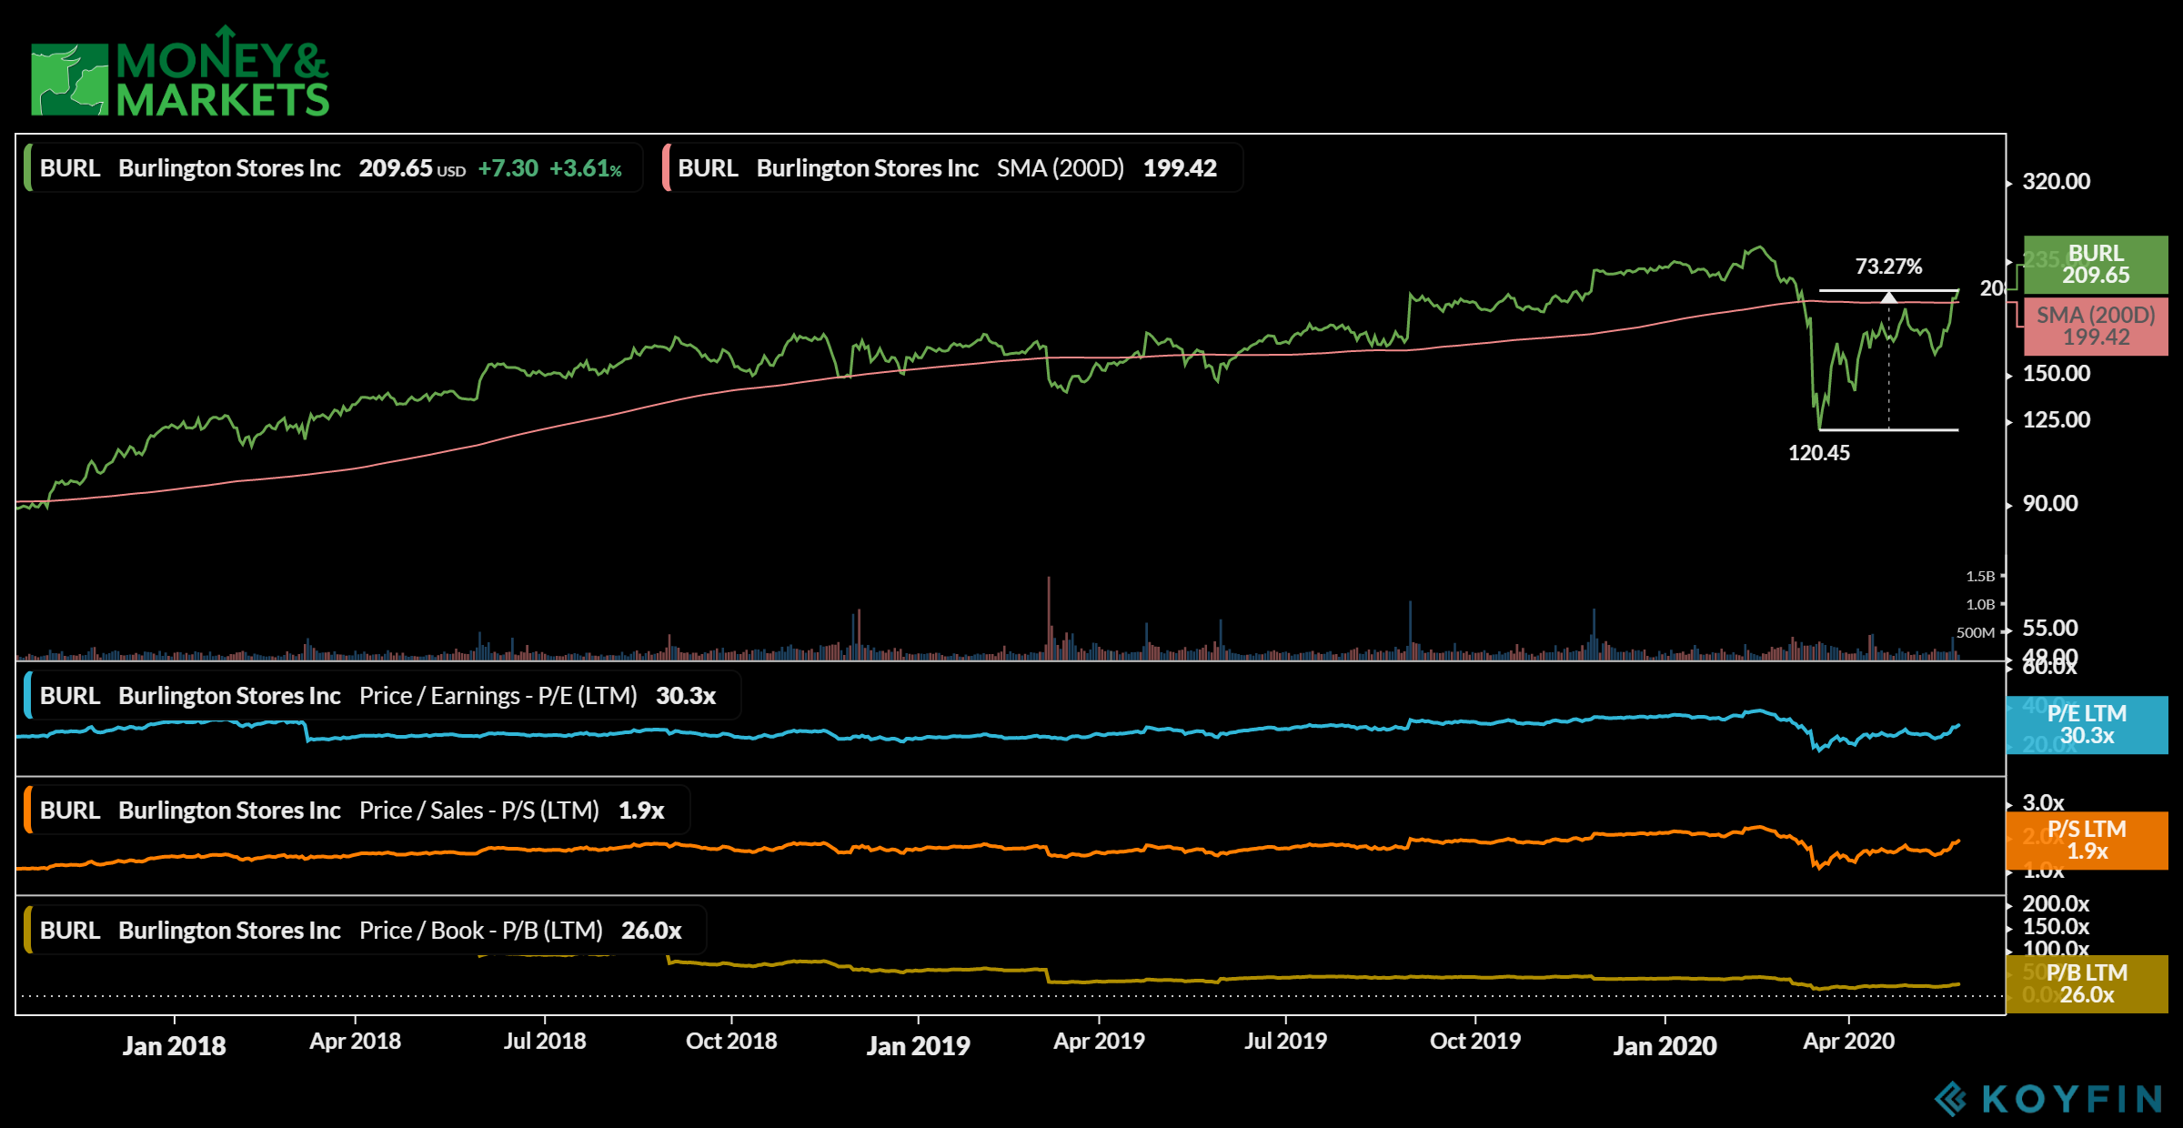The image size is (2183, 1128).
Task: Click the Jan 2018 date label
Action: 175,1046
